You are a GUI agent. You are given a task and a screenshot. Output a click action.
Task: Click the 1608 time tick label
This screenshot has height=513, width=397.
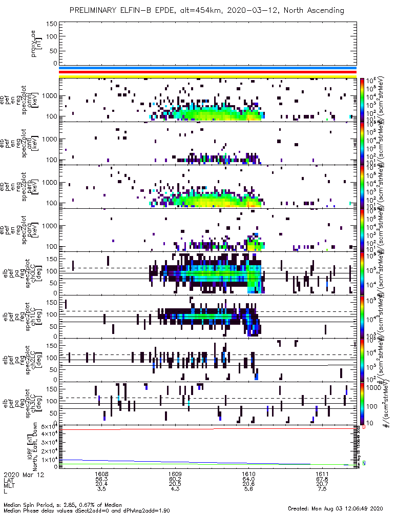101,475
